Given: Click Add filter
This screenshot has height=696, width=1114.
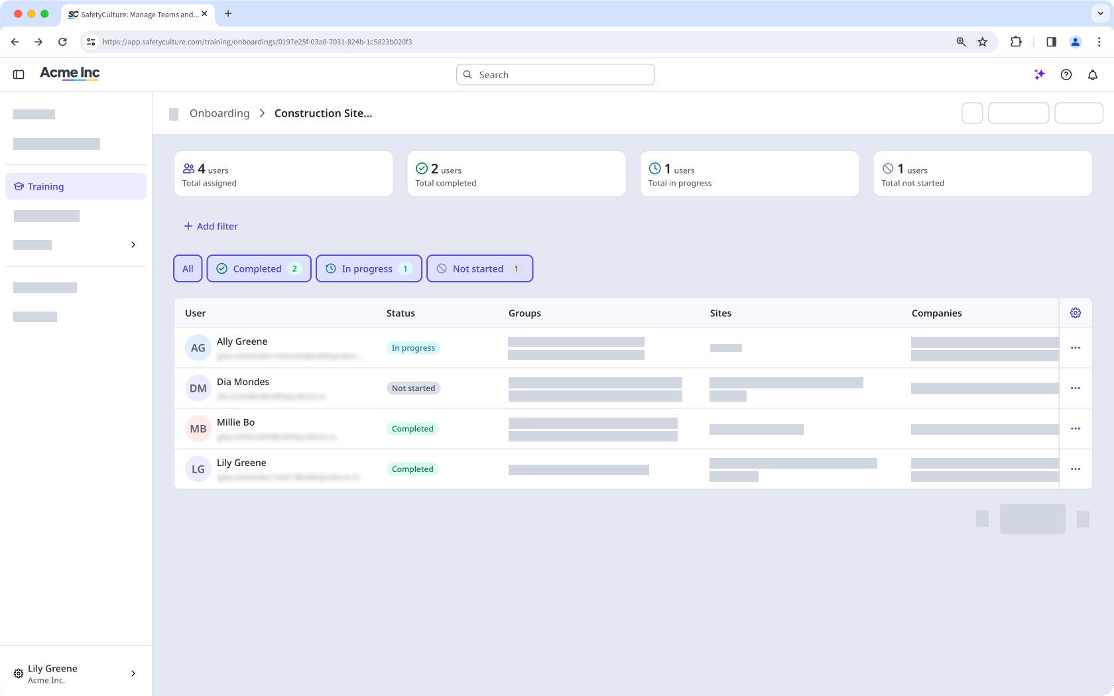Looking at the screenshot, I should (211, 226).
